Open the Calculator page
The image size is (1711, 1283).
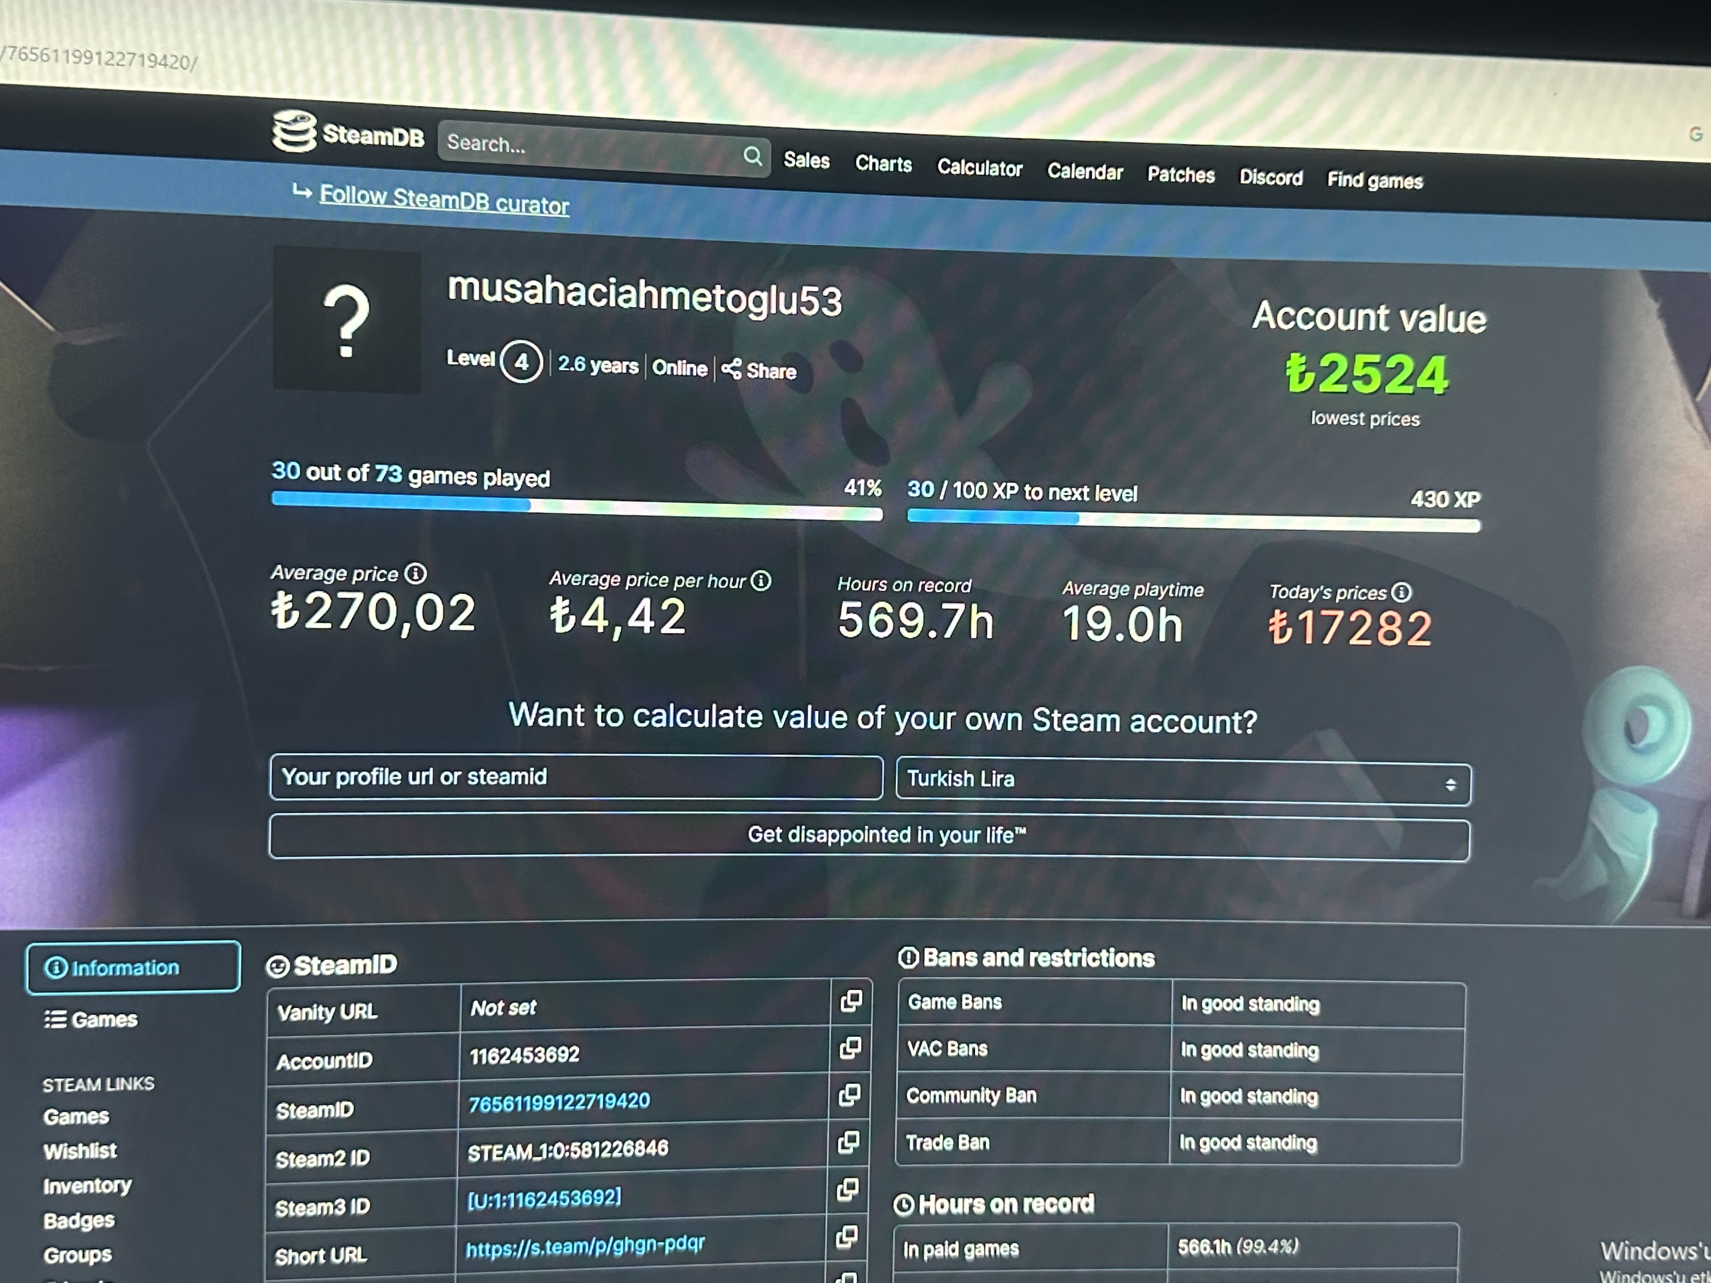click(x=979, y=168)
